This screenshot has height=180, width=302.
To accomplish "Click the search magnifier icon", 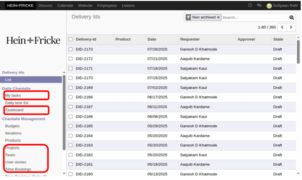I will point(291,18).
